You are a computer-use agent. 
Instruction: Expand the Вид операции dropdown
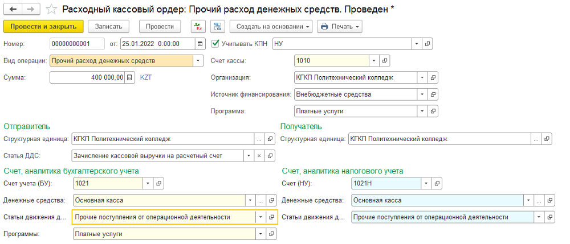coord(198,61)
